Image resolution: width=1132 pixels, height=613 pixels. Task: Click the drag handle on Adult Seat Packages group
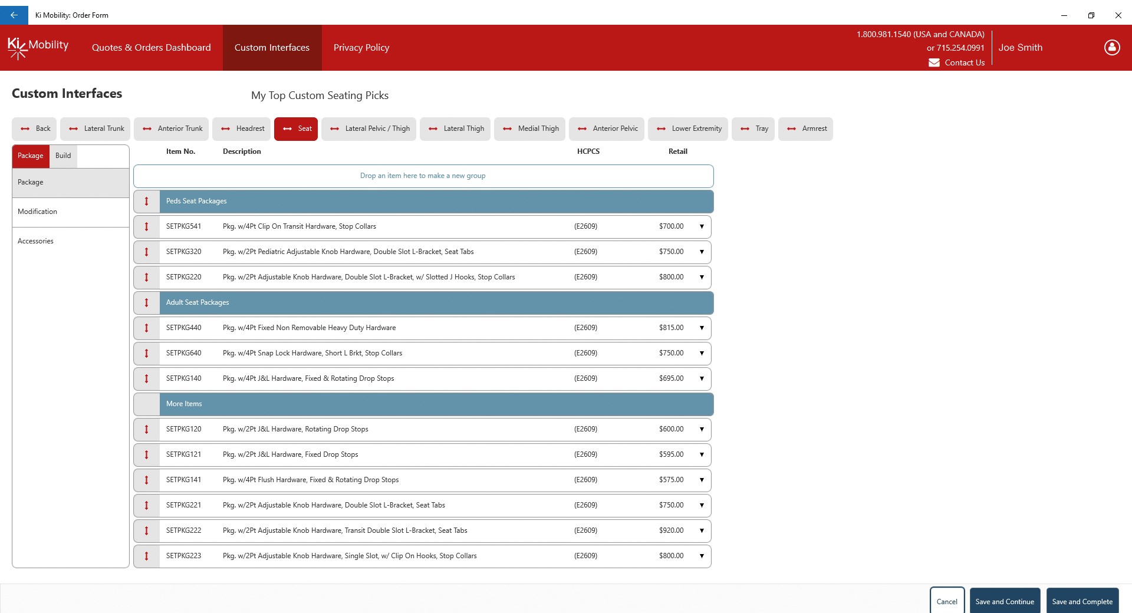coord(146,302)
